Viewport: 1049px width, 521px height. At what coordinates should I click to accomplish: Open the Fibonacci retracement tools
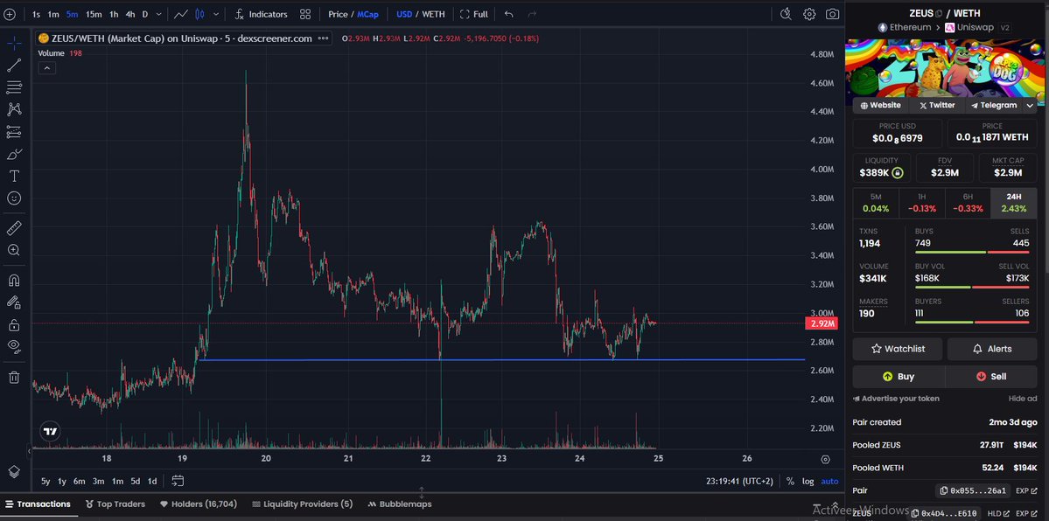click(x=14, y=87)
